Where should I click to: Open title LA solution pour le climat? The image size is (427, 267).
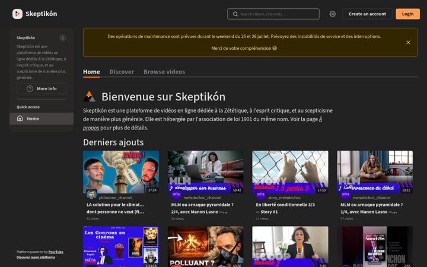pyautogui.click(x=115, y=208)
